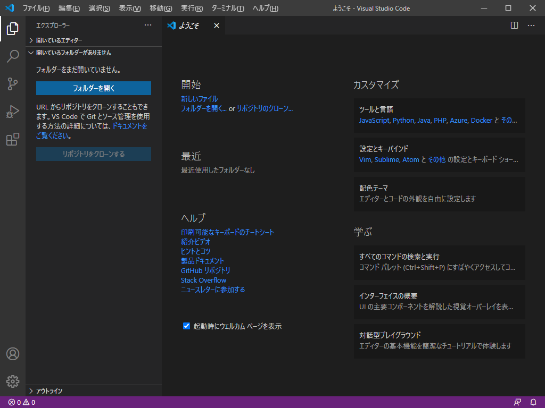Screen dimensions: 545x408
Task: Click フォルダーをまだ開いていません。 text in sidebar
Action: [79, 70]
